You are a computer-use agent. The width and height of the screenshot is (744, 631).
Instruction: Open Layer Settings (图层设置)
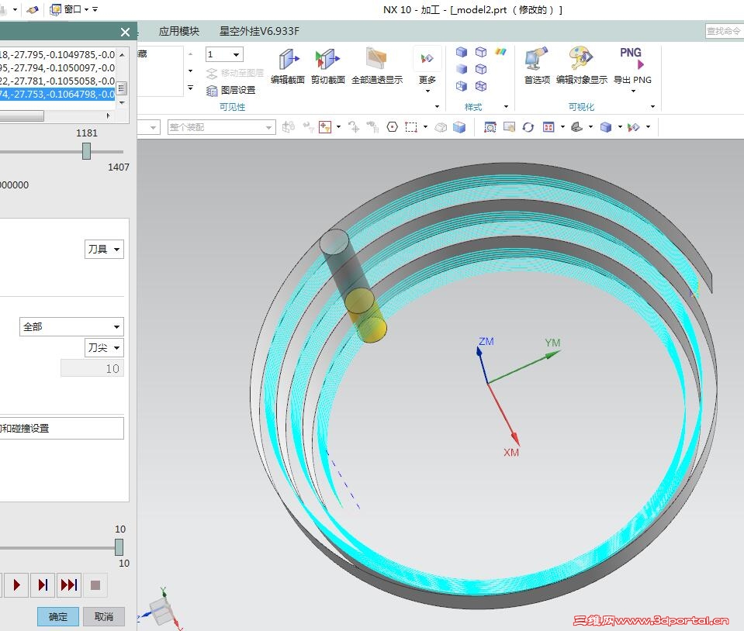click(231, 90)
